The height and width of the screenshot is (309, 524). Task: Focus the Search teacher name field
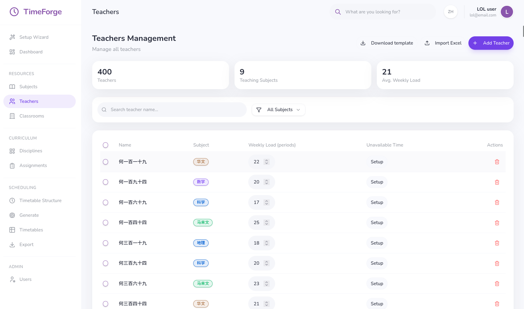[172, 110]
